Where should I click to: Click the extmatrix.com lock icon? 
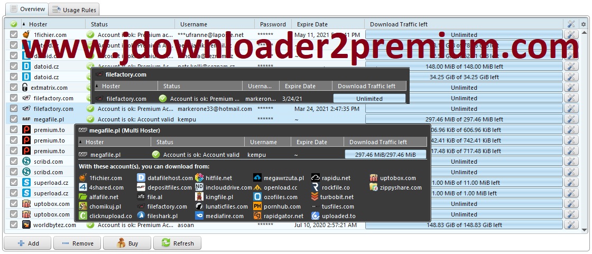coord(25,88)
